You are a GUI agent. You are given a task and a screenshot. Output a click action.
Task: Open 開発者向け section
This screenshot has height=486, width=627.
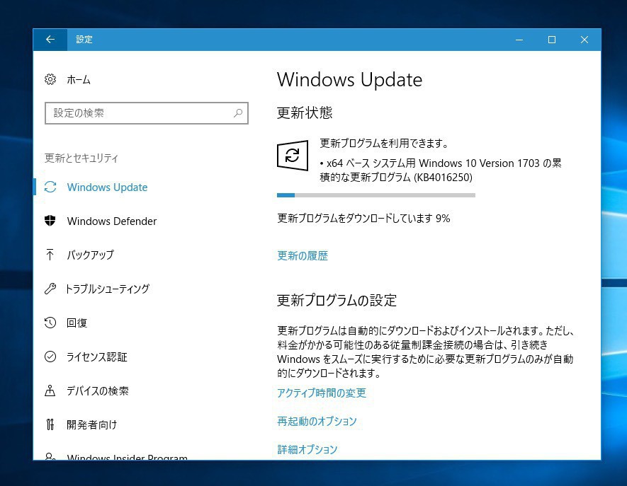(x=92, y=424)
